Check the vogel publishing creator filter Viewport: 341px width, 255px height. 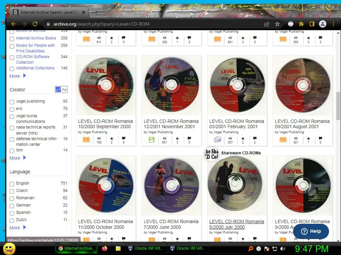(x=12, y=102)
